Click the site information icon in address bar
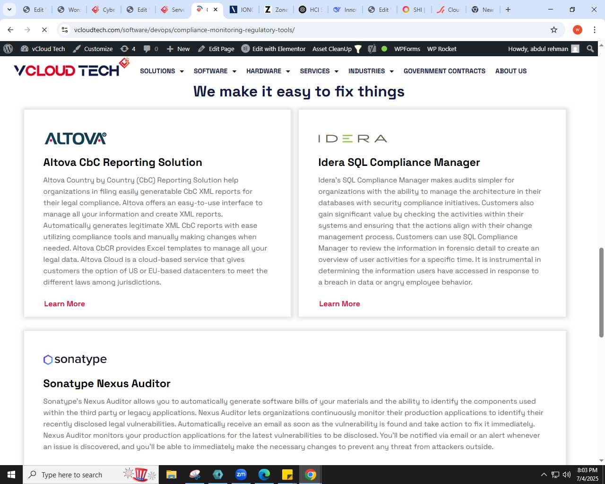 (65, 30)
